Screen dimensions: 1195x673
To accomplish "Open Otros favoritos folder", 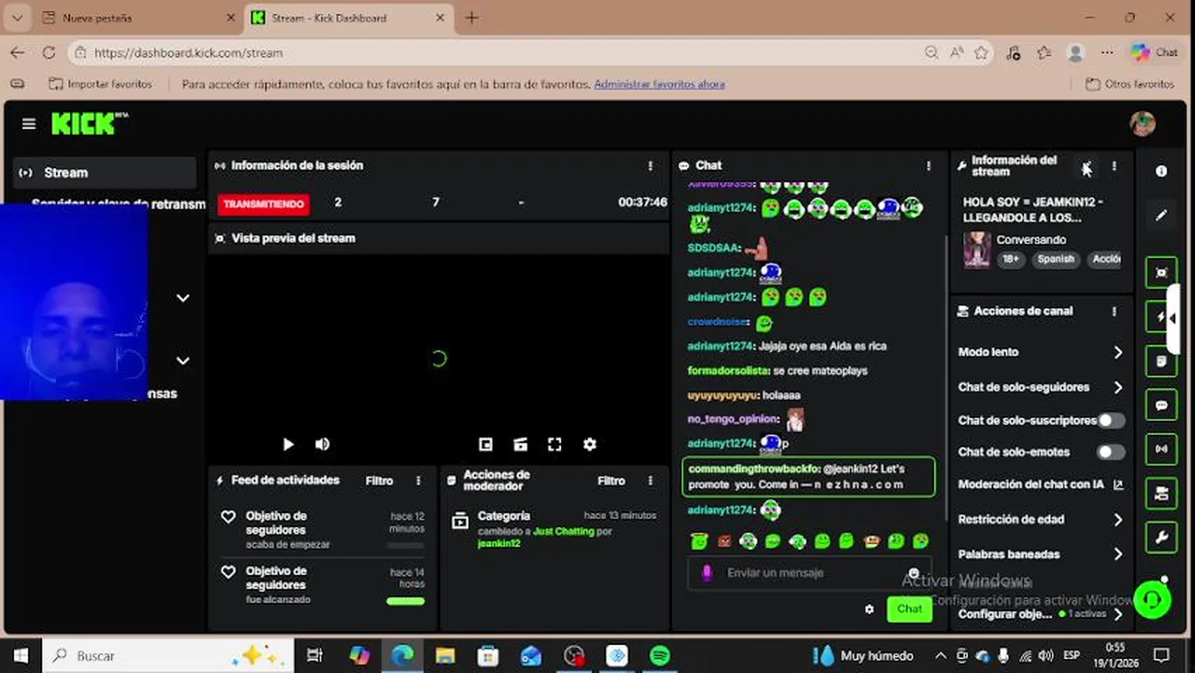I will 1130,84.
